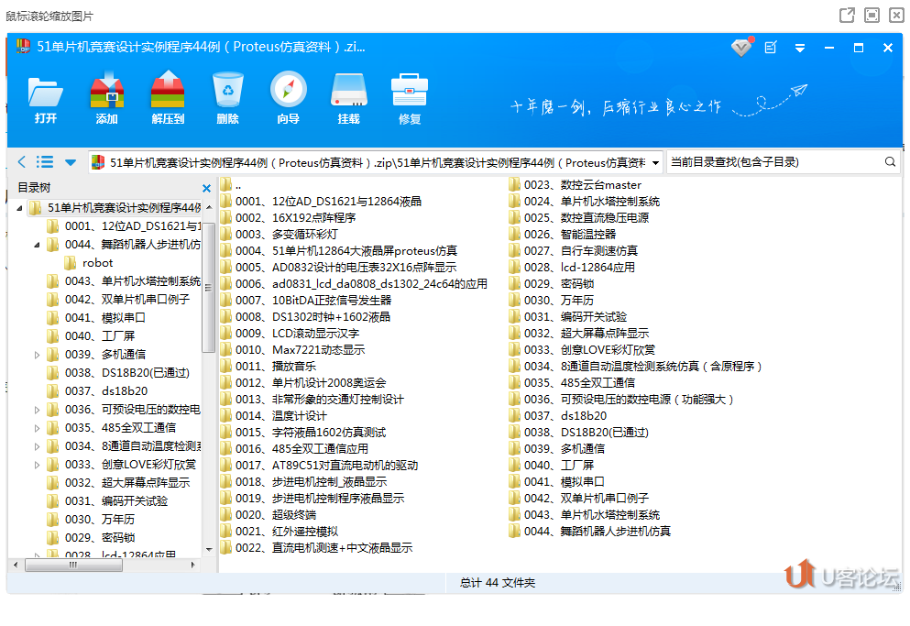Toggle the list view mode icon
The width and height of the screenshot is (910, 626).
click(44, 161)
